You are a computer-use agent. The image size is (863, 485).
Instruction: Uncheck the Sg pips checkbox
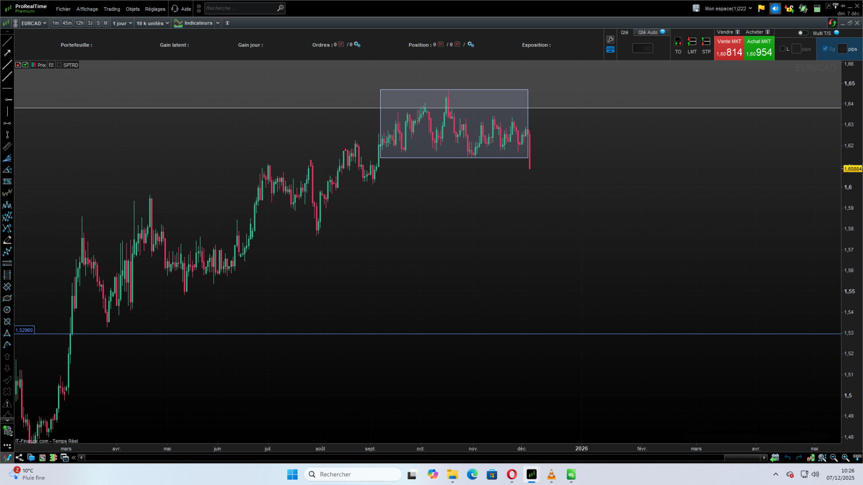(825, 49)
